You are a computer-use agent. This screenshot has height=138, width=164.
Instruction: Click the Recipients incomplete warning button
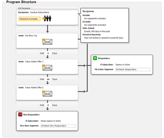pyautogui.click(x=29, y=19)
